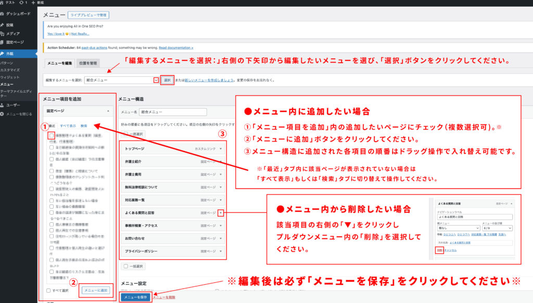Tick 一括選択 checkbox above トップページ item
Viewport: 533px width, 303px height.
pyautogui.click(x=126, y=134)
